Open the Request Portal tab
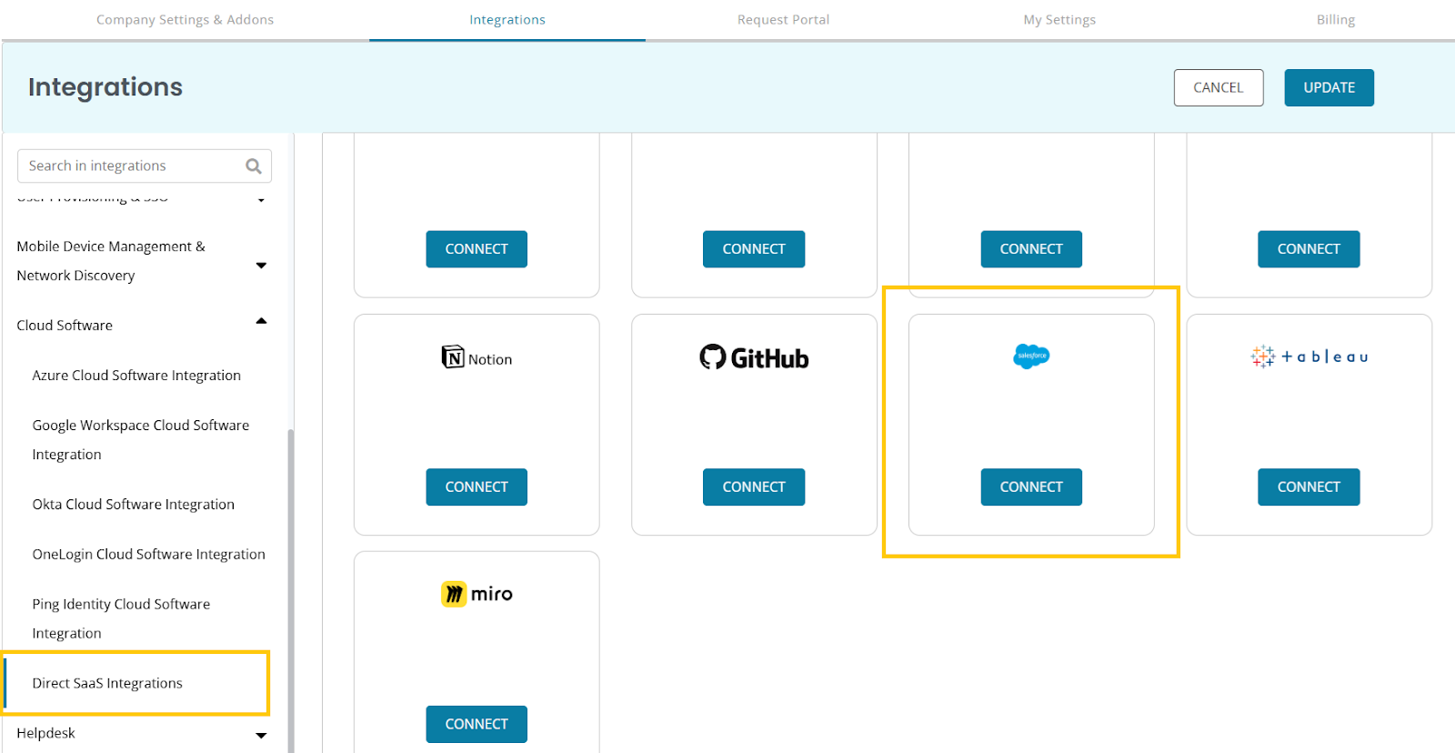The height and width of the screenshot is (753, 1455). (x=783, y=20)
